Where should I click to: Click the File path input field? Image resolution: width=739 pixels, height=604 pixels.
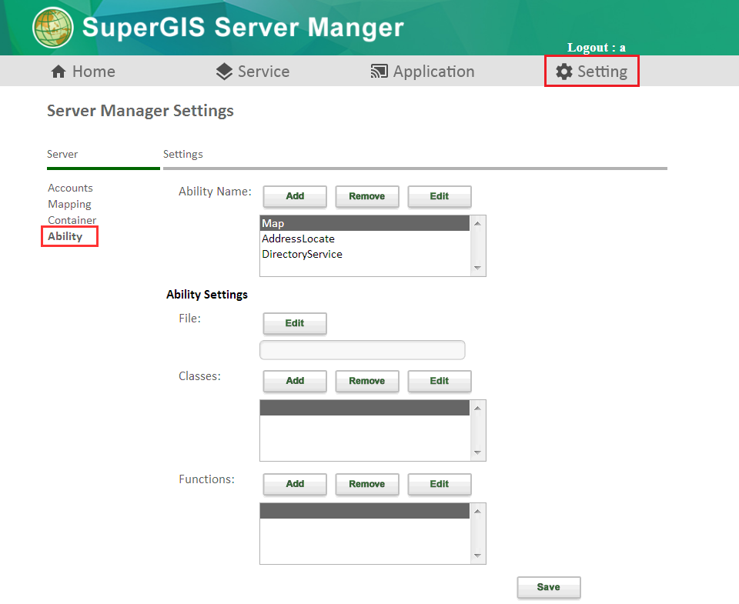click(x=363, y=350)
